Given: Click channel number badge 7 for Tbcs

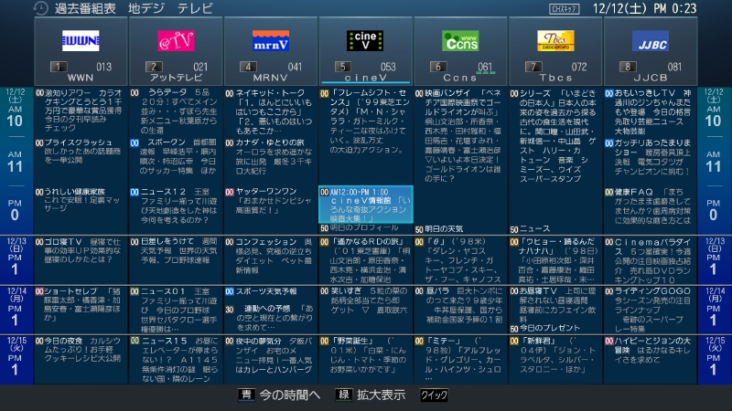Looking at the screenshot, I should click(533, 67).
